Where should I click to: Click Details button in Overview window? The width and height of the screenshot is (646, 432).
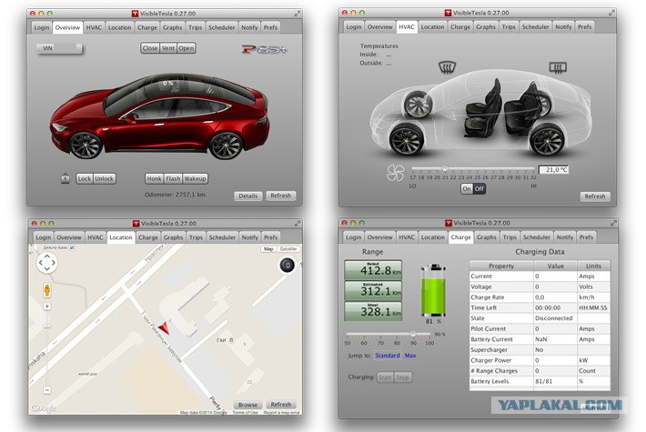point(248,196)
